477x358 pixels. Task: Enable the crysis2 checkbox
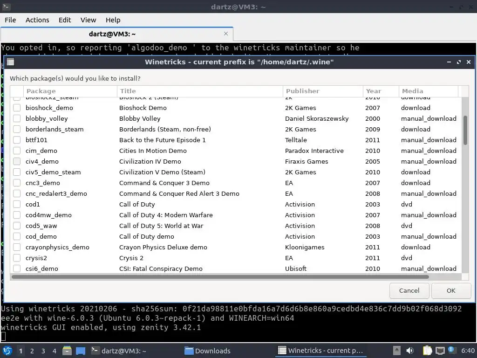17,258
